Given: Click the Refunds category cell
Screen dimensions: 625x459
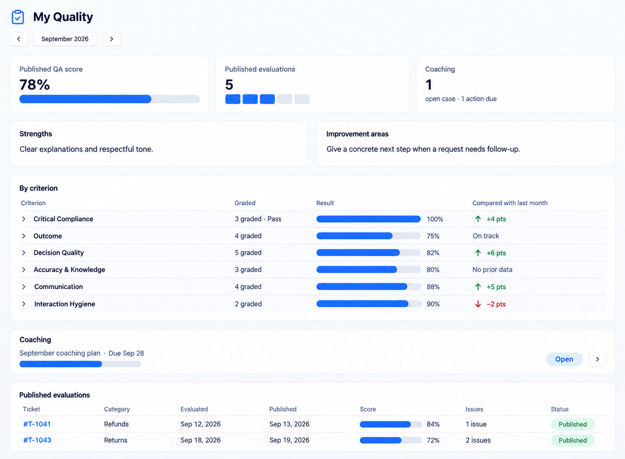Looking at the screenshot, I should click(x=116, y=424).
